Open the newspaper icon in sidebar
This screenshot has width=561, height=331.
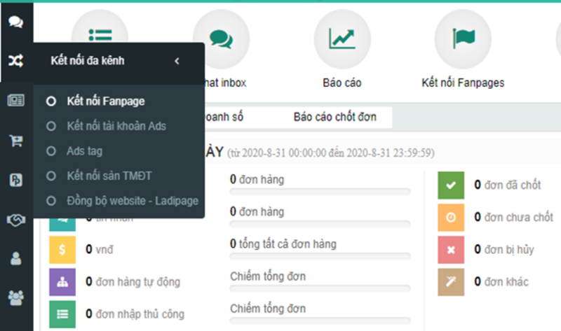[15, 101]
